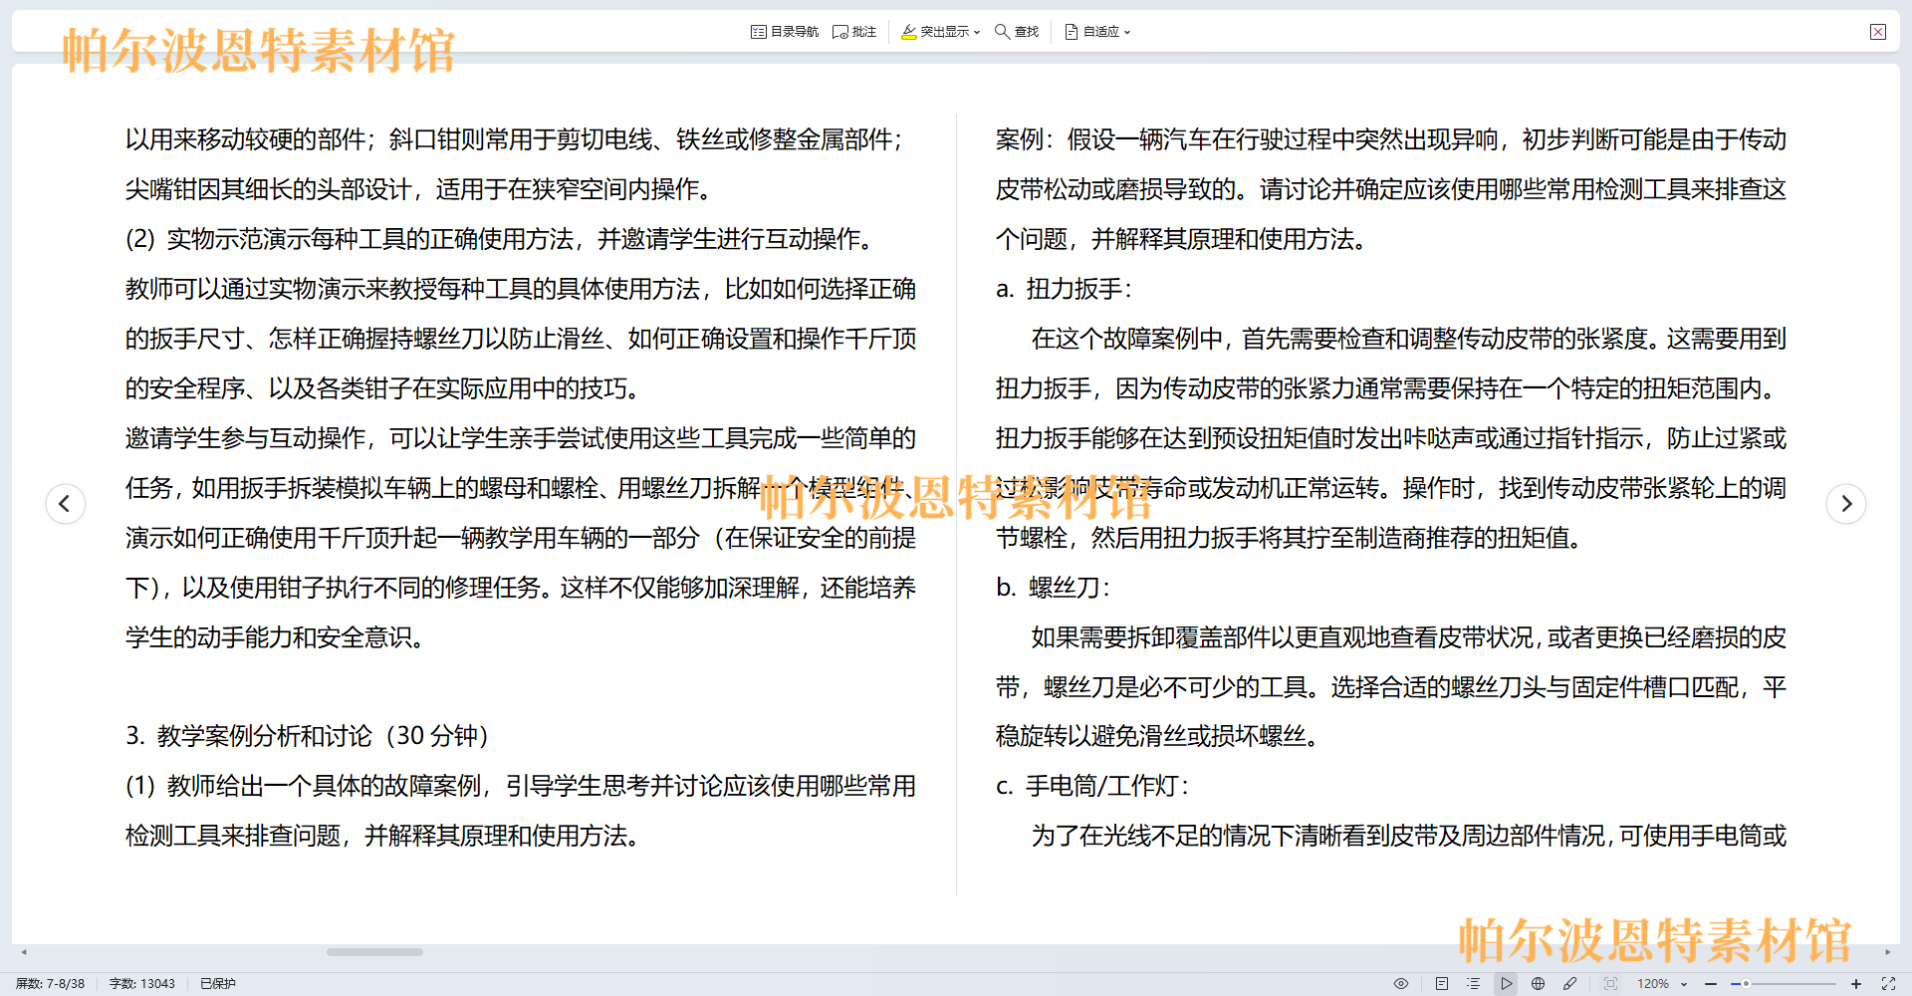Viewport: 1912px width, 996px height.
Task: Go to previous page with left arrow
Action: coord(66,503)
